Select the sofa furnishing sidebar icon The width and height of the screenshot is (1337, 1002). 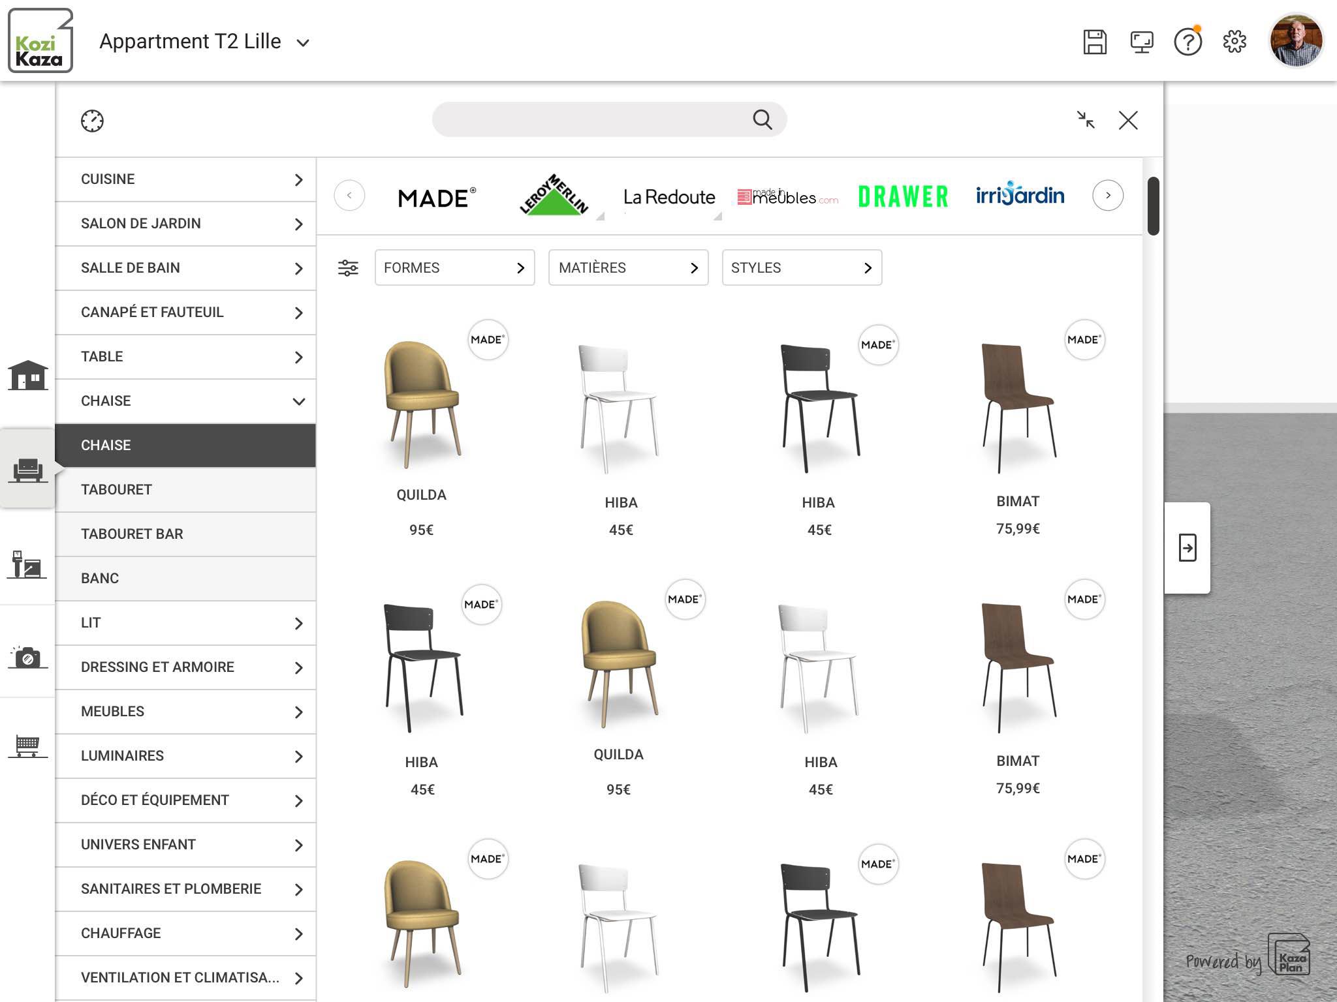(x=28, y=470)
